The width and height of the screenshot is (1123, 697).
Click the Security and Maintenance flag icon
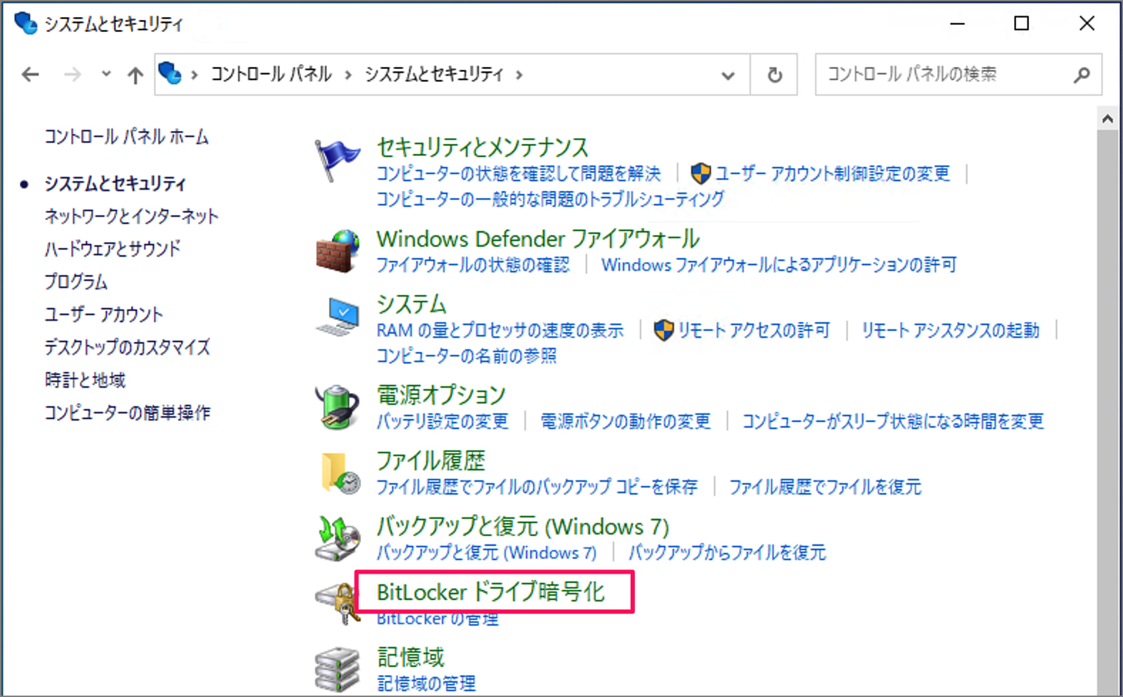[336, 160]
